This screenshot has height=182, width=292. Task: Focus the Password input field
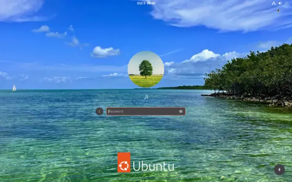146,112
